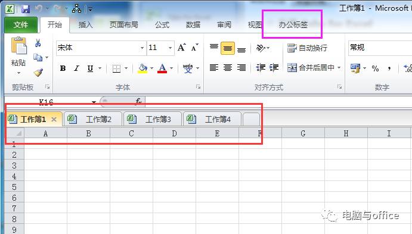Open the 文件 menu tab
Image resolution: width=412 pixels, height=234 pixels.
pos(21,25)
